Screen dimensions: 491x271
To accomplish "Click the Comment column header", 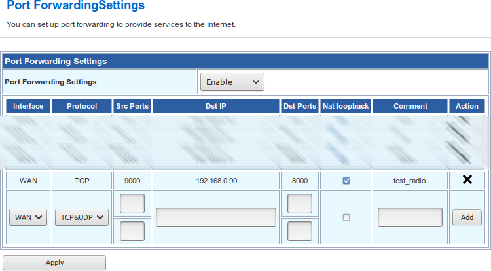I will click(x=410, y=106).
